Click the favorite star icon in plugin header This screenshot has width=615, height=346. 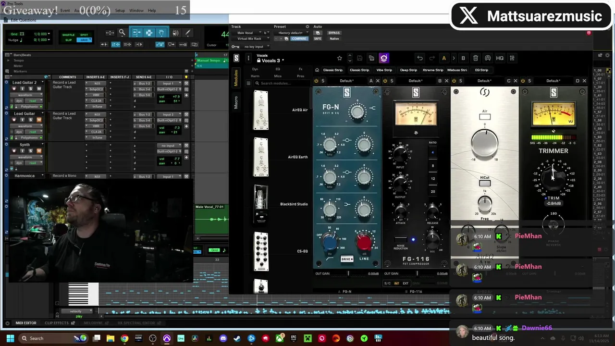point(340,58)
